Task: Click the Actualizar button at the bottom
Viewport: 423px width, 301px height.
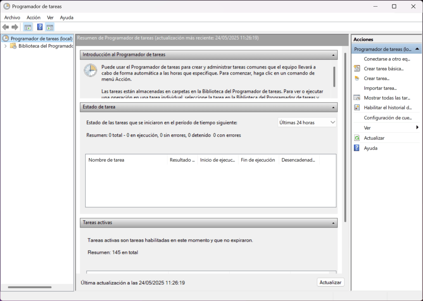Action: click(x=330, y=282)
